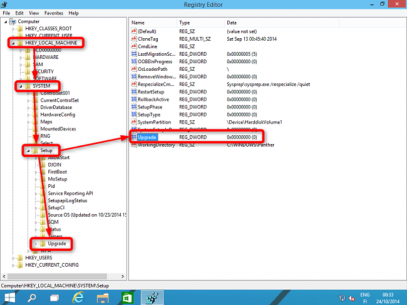Open Internet Explorer from the taskbar
This screenshot has height=305, width=407.
point(79,296)
